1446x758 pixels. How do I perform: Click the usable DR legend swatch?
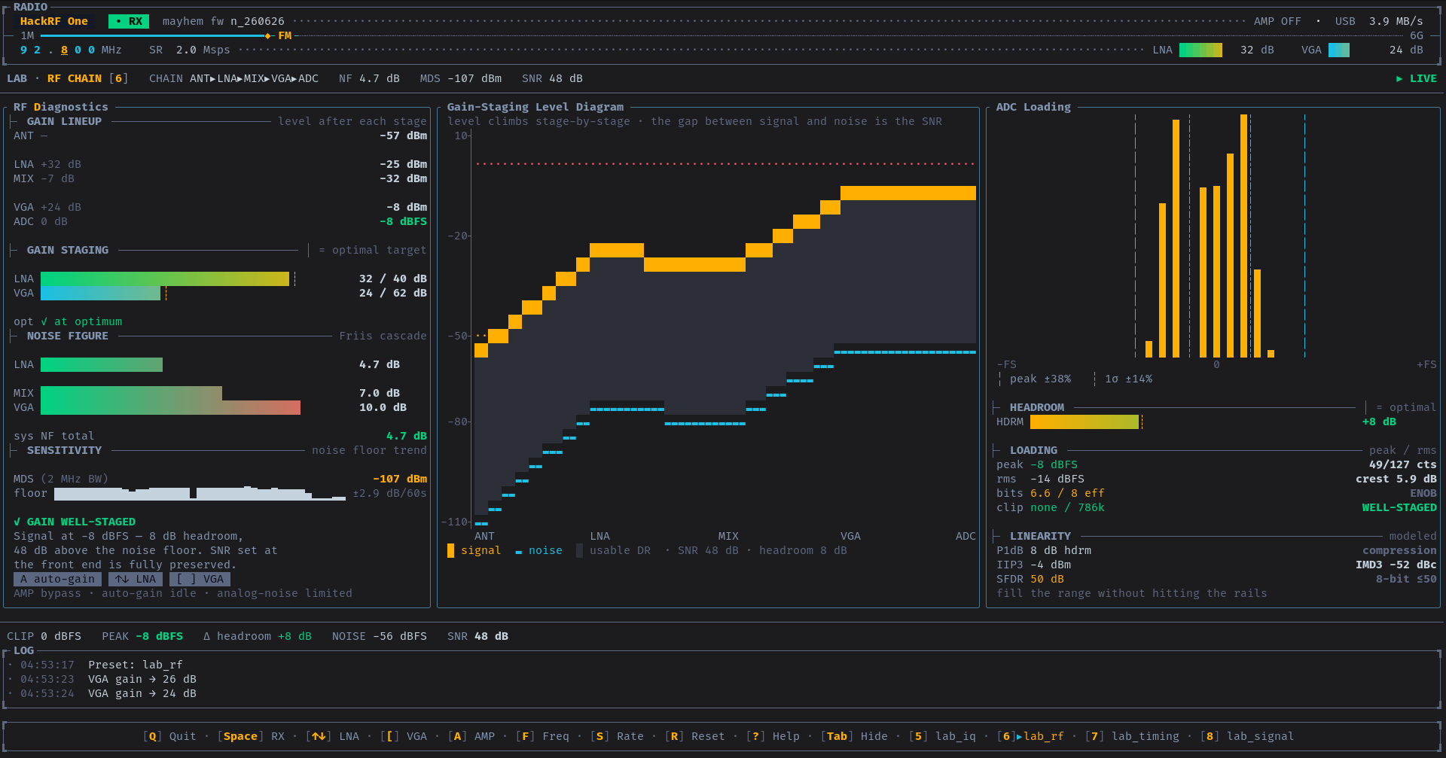pos(579,550)
